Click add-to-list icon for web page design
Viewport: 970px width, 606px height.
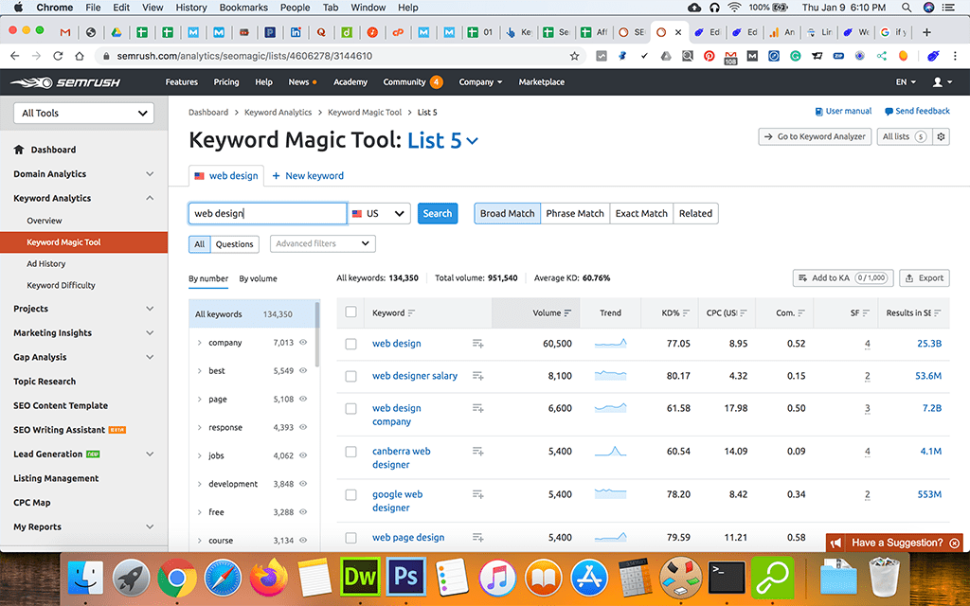pyautogui.click(x=477, y=538)
